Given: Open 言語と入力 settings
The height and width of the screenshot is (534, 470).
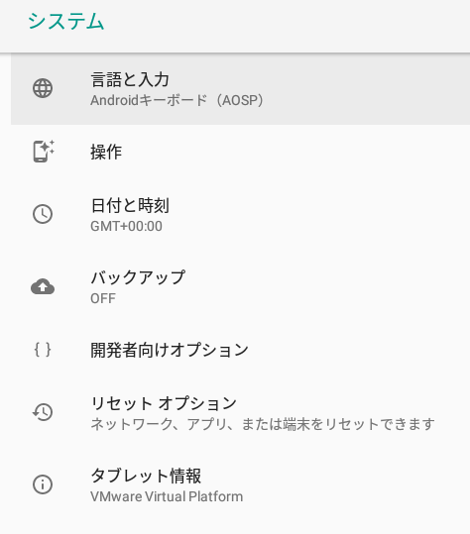Looking at the screenshot, I should tap(240, 89).
